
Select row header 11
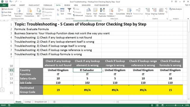point(11,70)
